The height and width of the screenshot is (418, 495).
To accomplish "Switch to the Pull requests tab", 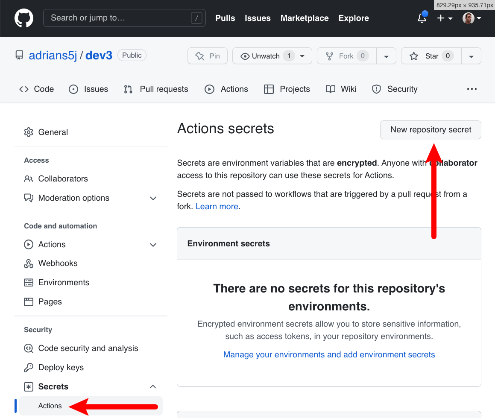I will (164, 89).
